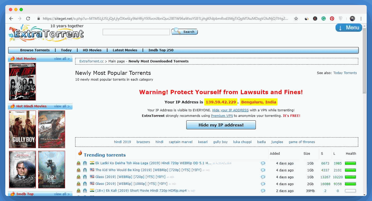Image resolution: width=372 pixels, height=201 pixels.
Task: Download torrent icon for The Kid Who Would Be King
Action: 79,170
